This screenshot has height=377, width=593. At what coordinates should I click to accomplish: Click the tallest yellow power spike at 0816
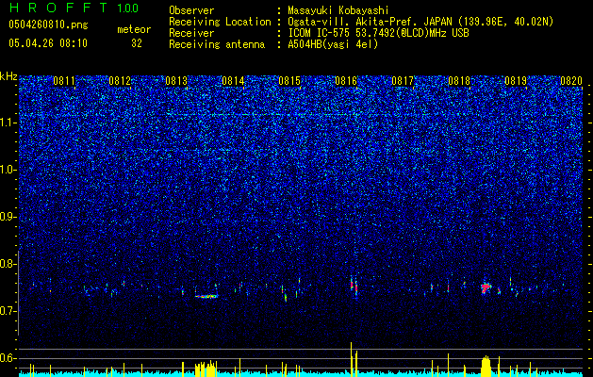pyautogui.click(x=351, y=359)
